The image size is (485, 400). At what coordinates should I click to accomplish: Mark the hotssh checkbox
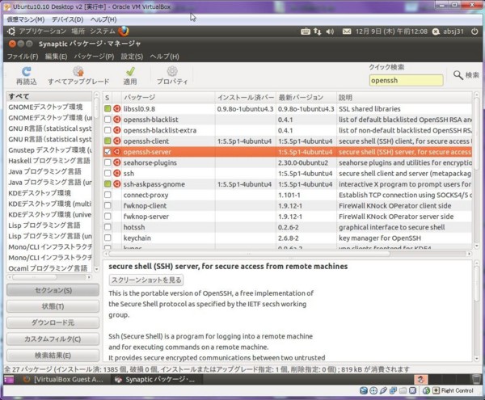[x=108, y=227]
